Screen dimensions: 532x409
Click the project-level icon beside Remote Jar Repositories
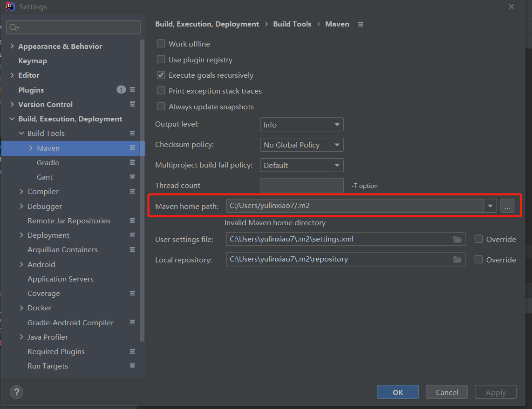[x=133, y=221]
